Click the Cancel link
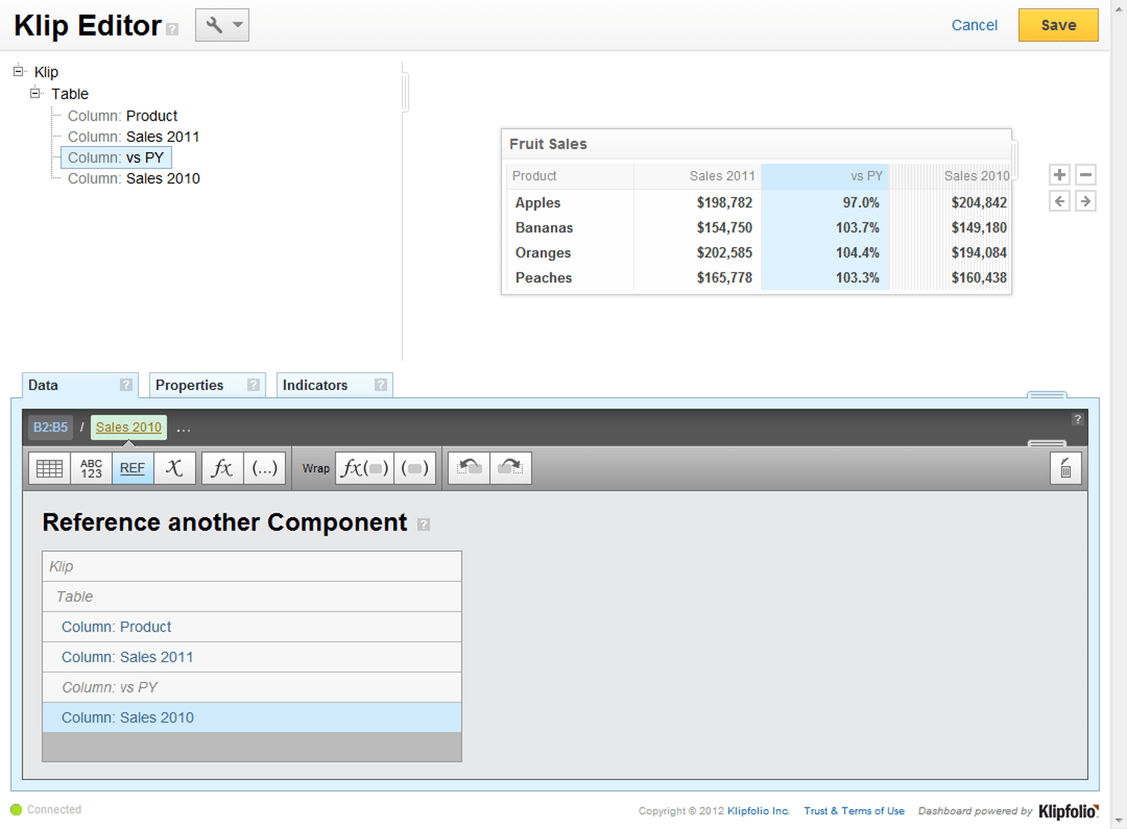 tap(974, 25)
